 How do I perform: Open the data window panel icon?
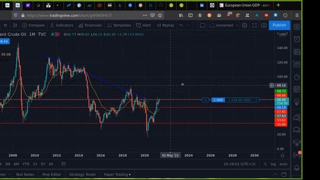tap(296, 64)
